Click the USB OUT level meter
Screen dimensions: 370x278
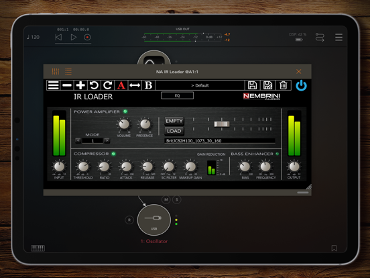(x=183, y=37)
